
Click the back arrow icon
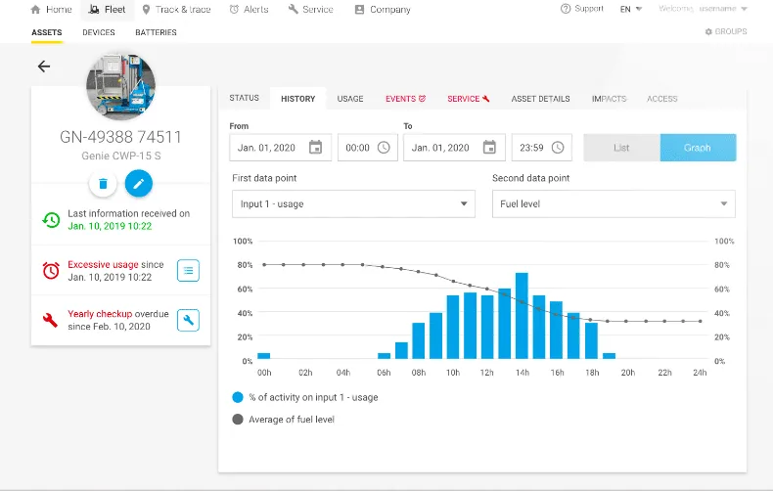[43, 67]
